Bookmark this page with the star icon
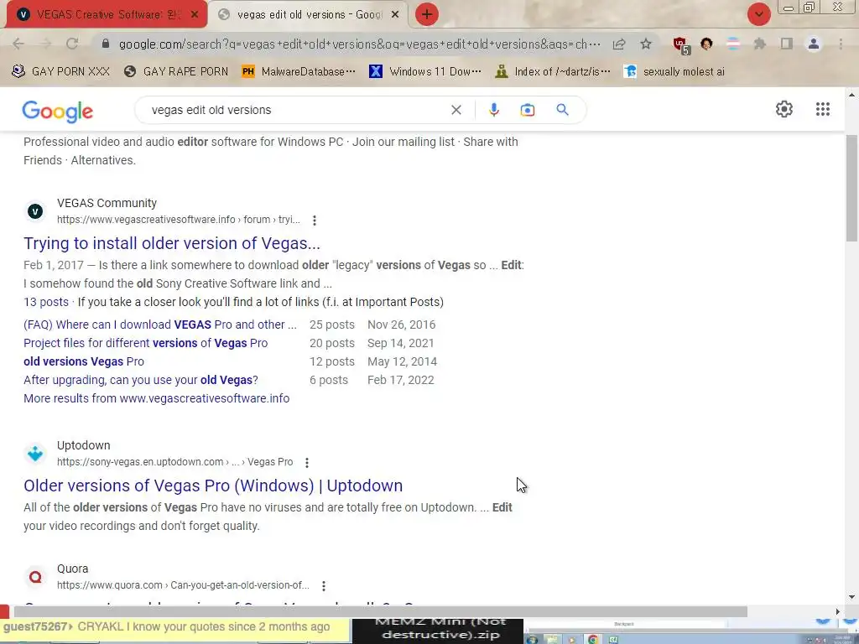This screenshot has width=859, height=644. click(x=646, y=44)
